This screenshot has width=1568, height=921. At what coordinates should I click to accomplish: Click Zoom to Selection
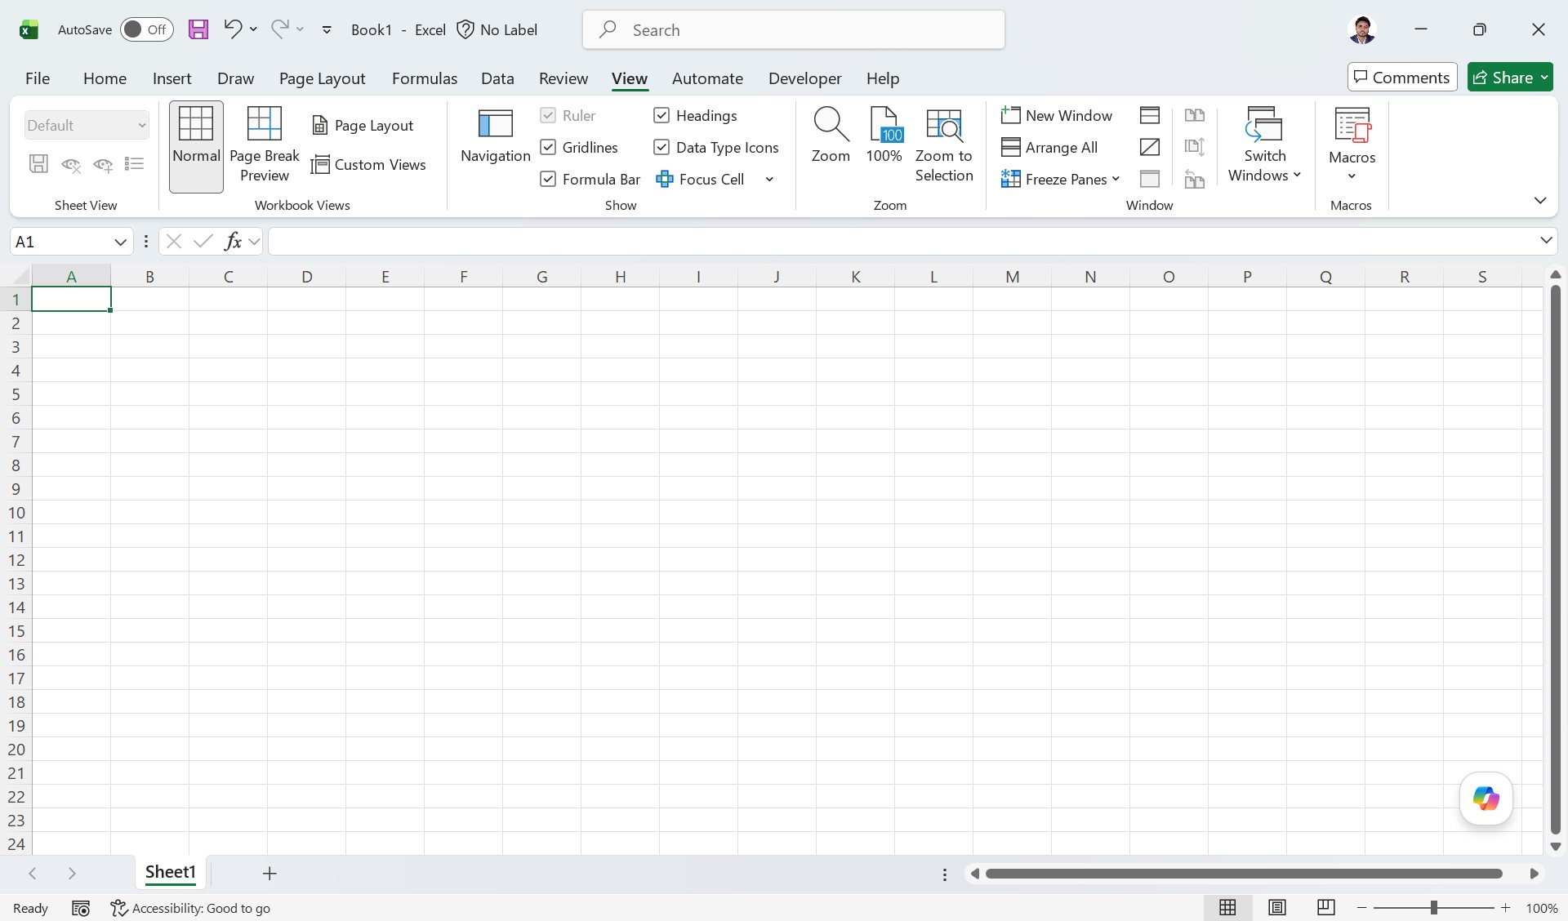pos(944,145)
